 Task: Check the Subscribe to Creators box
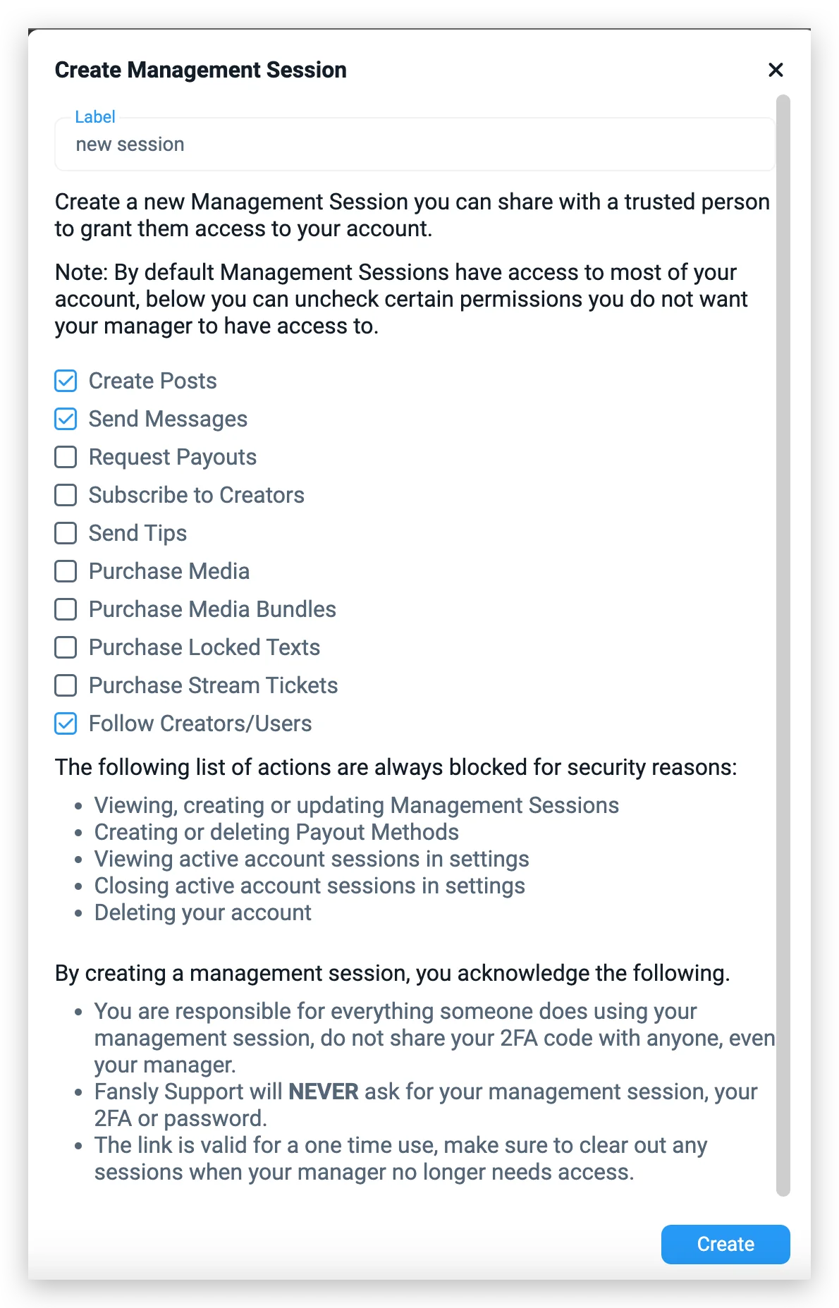point(65,495)
